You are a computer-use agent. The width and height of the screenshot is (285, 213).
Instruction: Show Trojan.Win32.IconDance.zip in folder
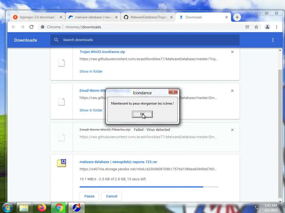click(x=91, y=71)
